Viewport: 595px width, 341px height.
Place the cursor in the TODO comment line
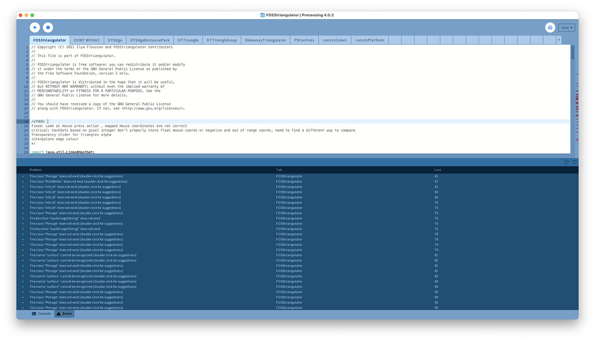(41, 121)
